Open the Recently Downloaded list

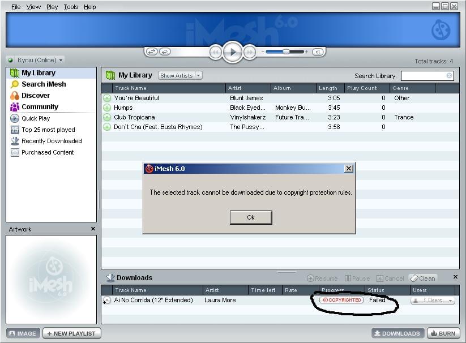52,141
